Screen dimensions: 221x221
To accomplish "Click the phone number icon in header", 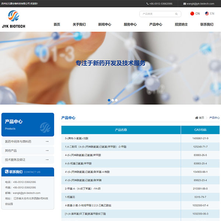I will point(147,4).
